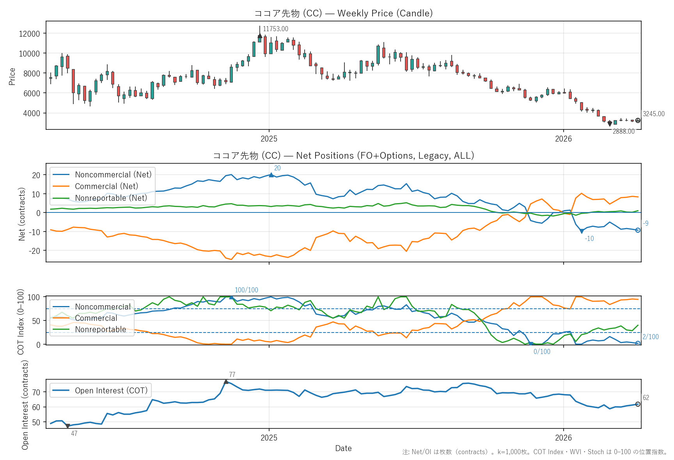Image resolution: width=674 pixels, height=460 pixels.
Task: Click the Noncommercial net peak marker labeled 20
Action: (271, 175)
